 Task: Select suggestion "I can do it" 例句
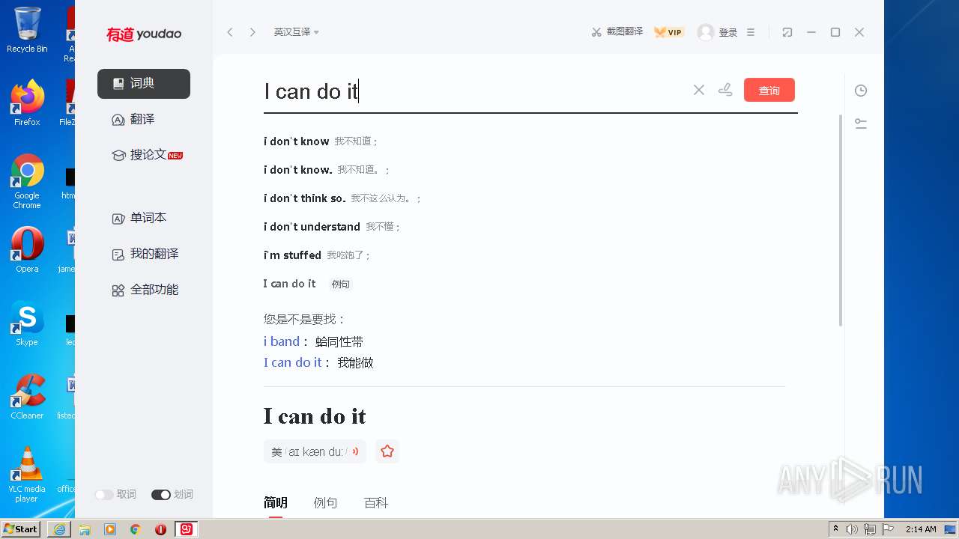[x=307, y=284]
